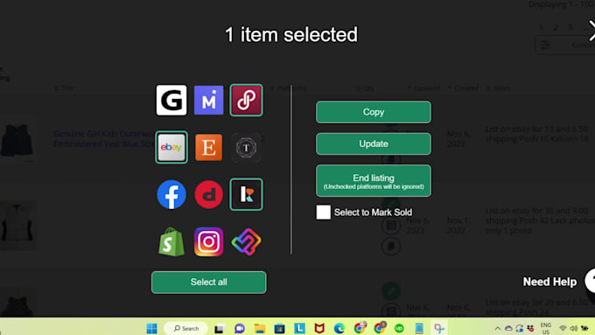
Task: Select the Shopify platform icon
Action: pos(171,241)
